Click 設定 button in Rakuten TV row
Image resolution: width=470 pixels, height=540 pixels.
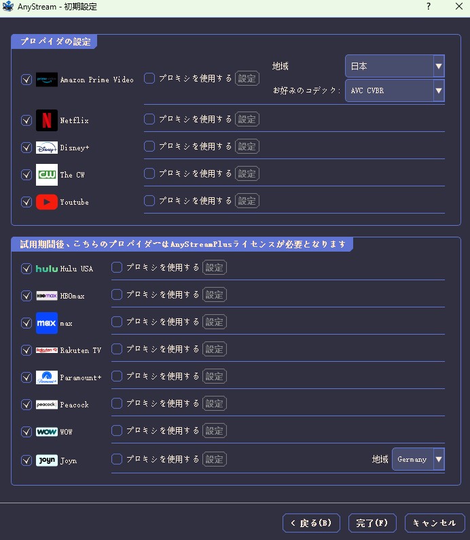[x=214, y=349]
